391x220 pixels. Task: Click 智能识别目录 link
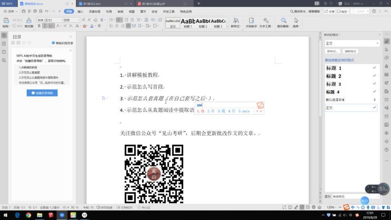[x=63, y=43]
